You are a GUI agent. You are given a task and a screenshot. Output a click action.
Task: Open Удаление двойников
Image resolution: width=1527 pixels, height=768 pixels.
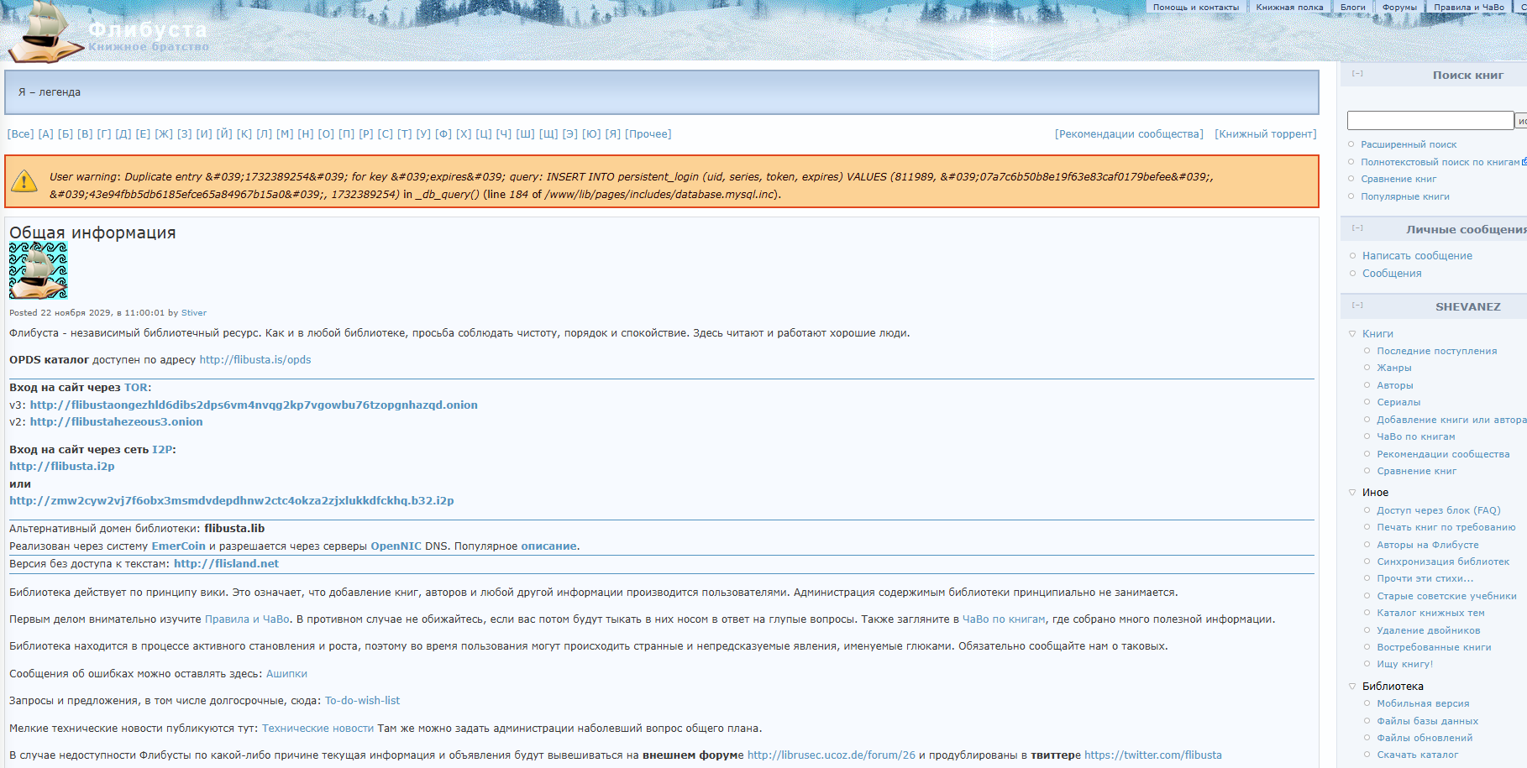pos(1429,630)
